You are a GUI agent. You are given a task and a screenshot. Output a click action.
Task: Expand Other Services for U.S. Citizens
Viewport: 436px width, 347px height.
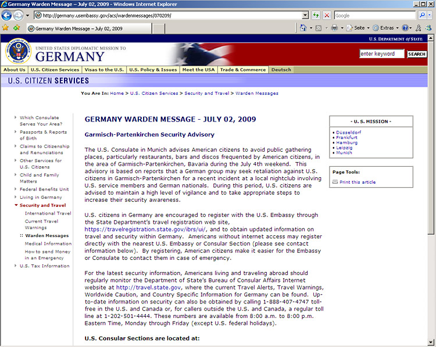pyautogui.click(x=41, y=164)
